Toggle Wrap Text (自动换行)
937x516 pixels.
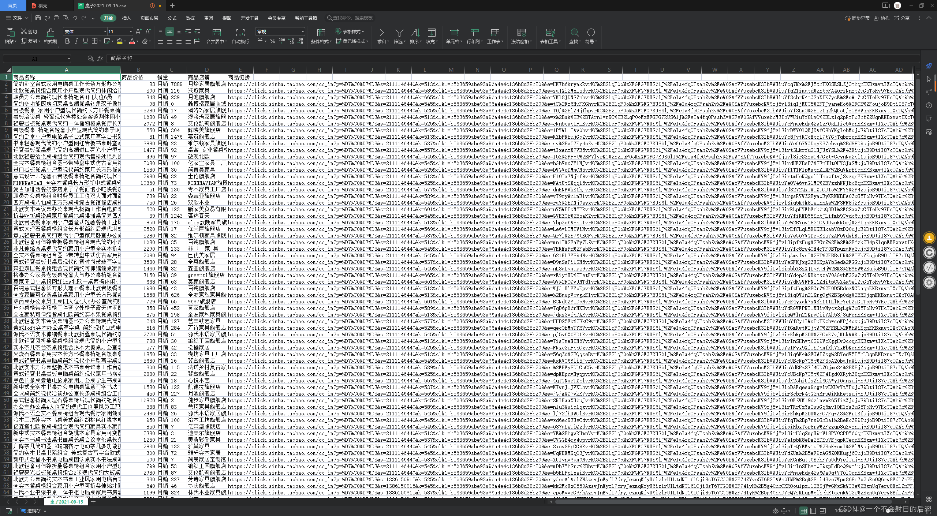point(240,36)
